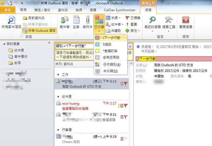This screenshot has height=146, width=212.
Task: Choose the @有空再說 category menu item
Action: 111,57
